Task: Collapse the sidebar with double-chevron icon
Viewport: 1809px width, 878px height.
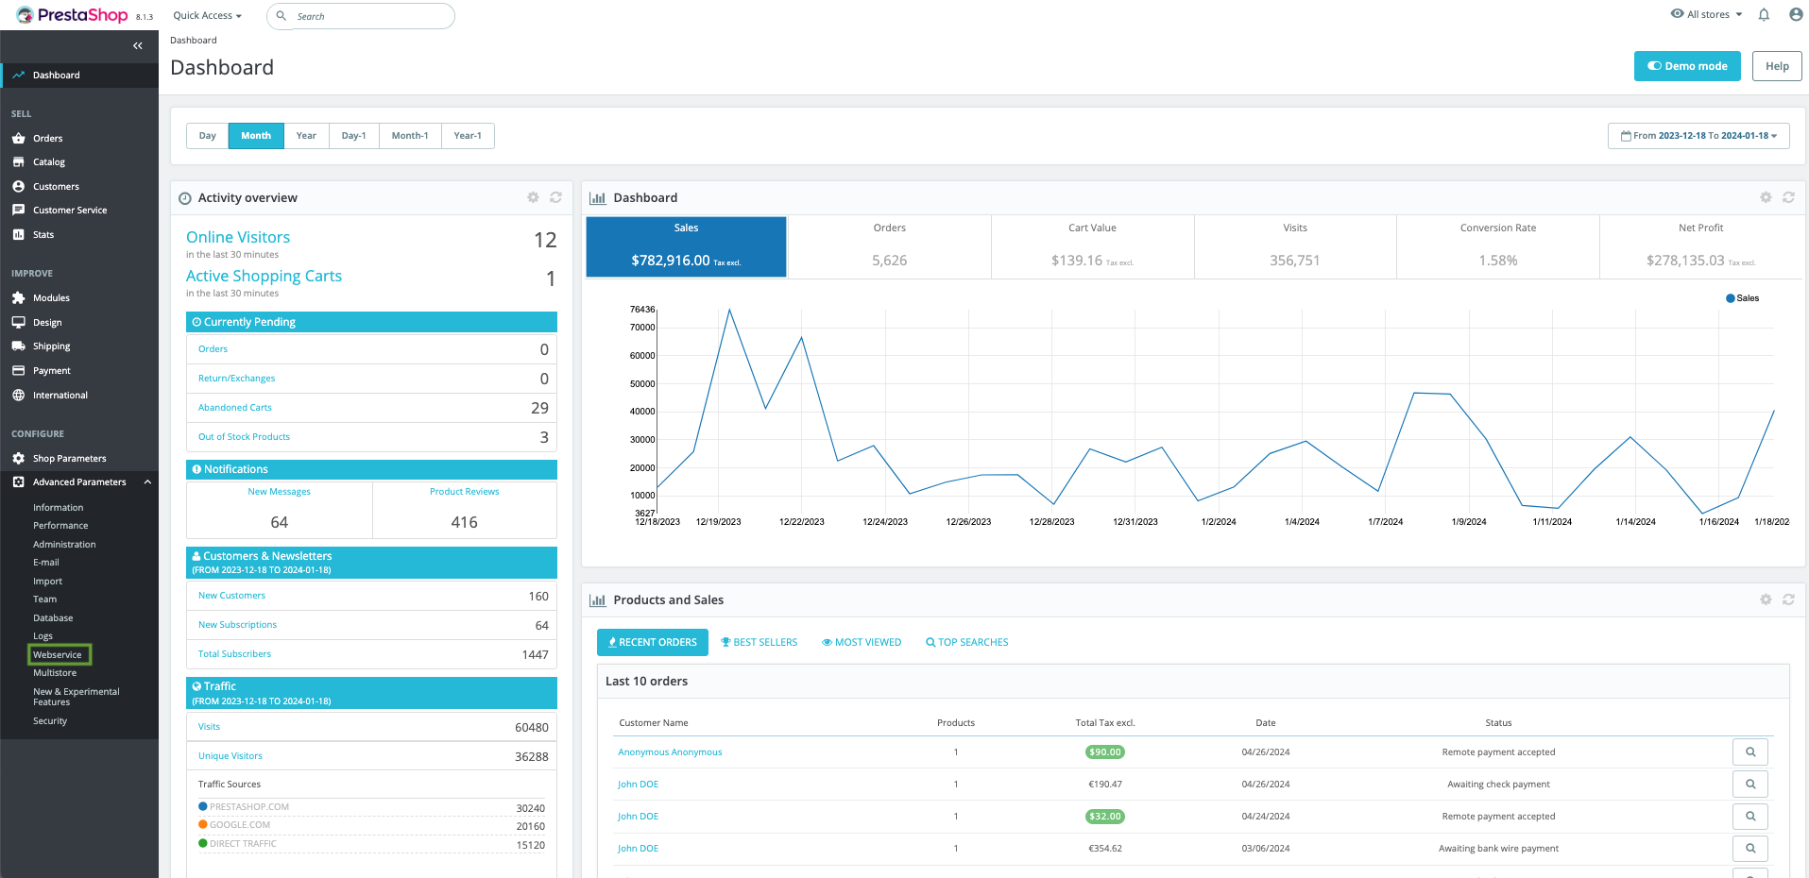Action: tap(138, 46)
